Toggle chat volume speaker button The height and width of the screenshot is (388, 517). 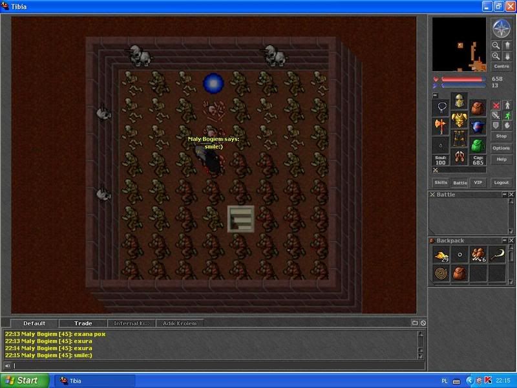coord(7,365)
